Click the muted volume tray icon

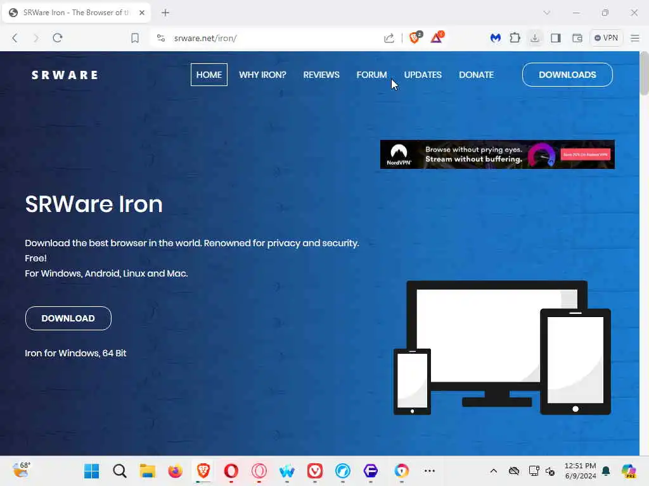(551, 471)
